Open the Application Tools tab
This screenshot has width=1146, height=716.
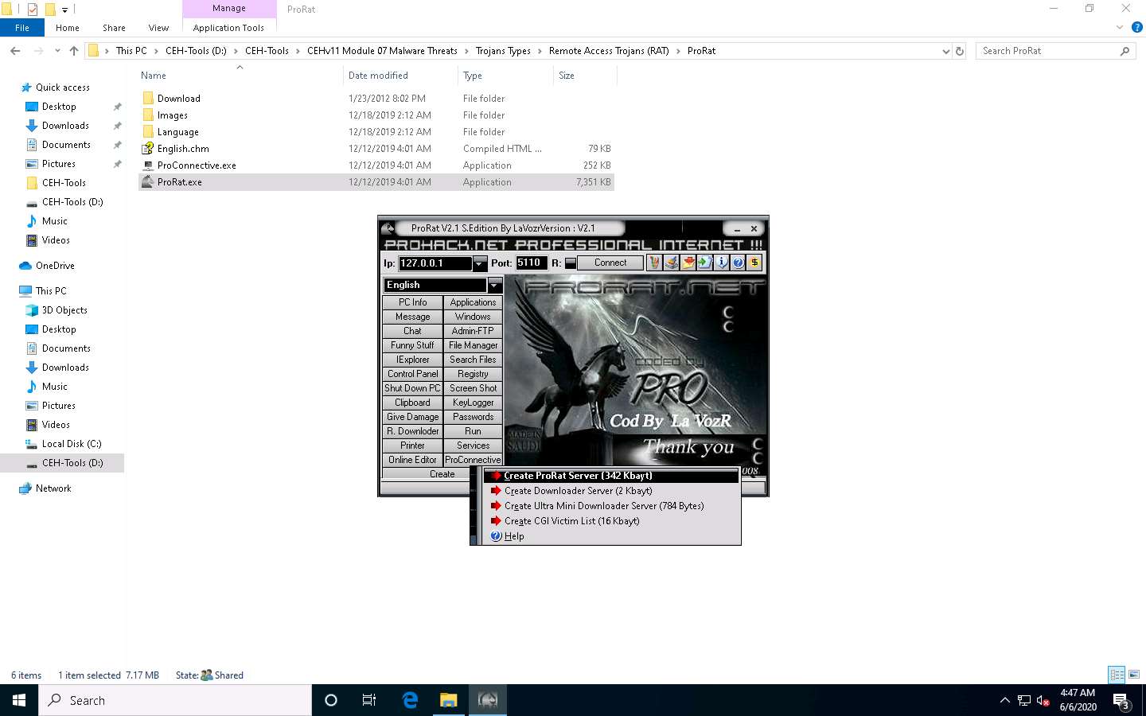point(228,28)
